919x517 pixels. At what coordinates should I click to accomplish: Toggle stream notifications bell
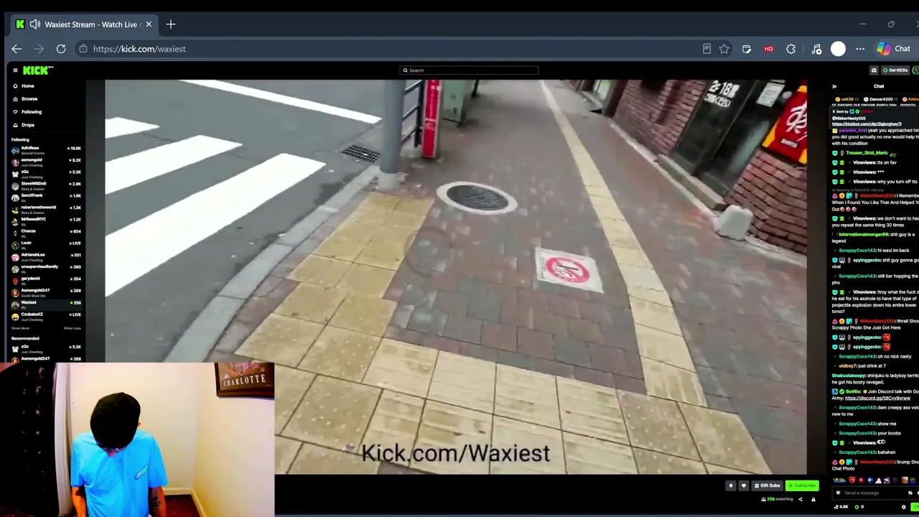(731, 486)
